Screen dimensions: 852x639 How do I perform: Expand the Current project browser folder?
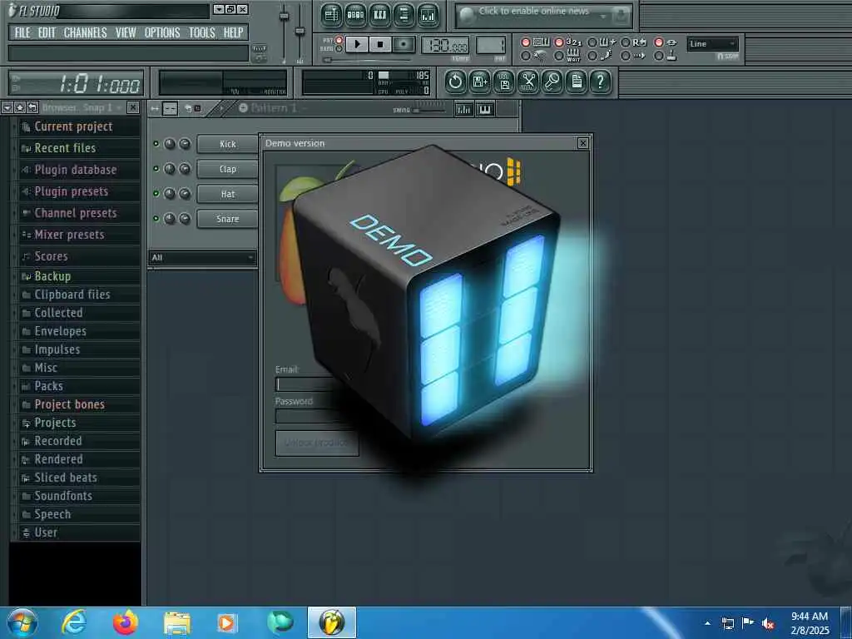tap(79, 126)
